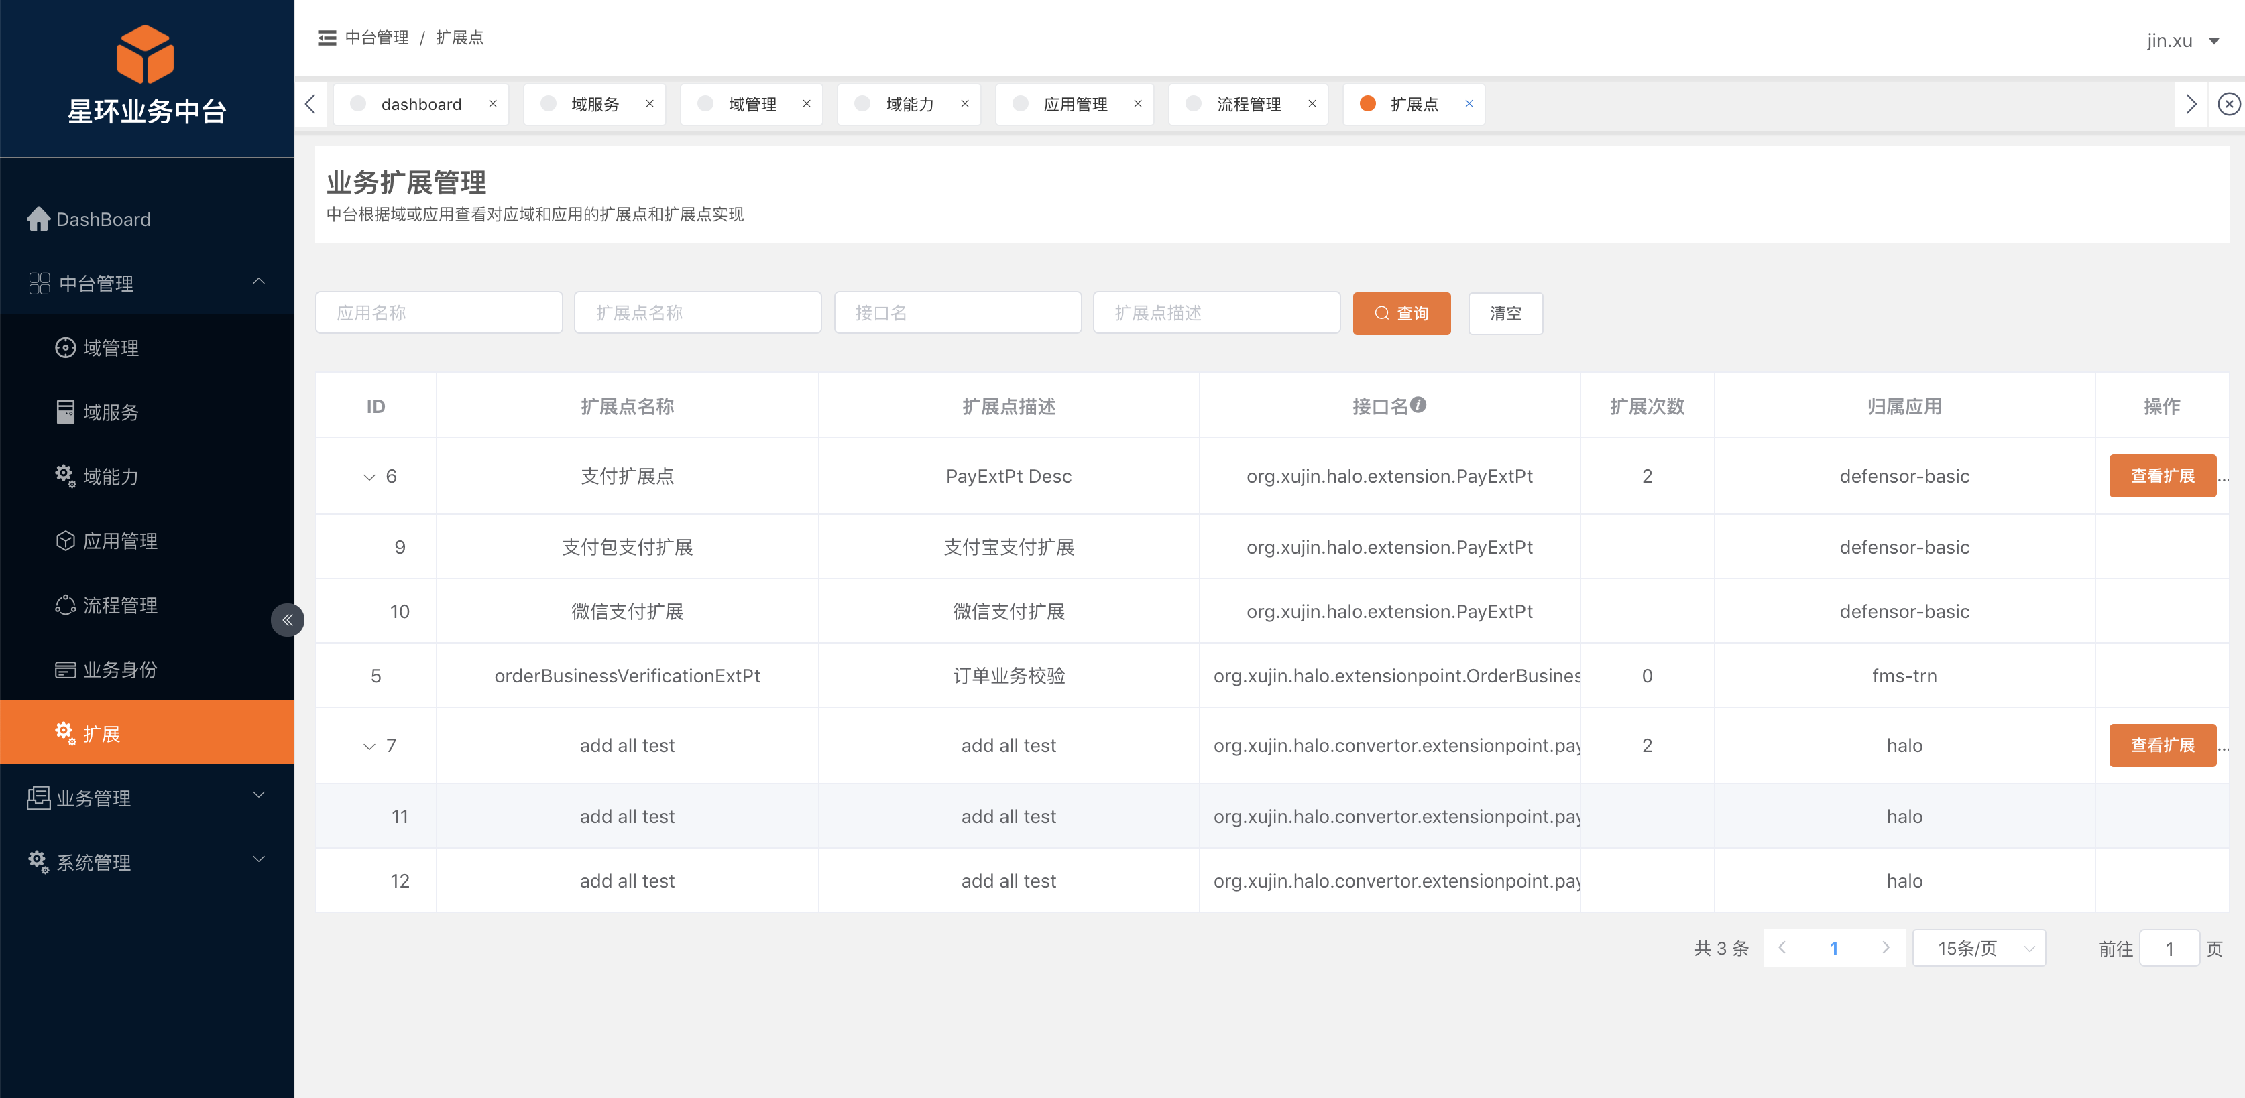Close the 应用管理 tab
2245x1098 pixels.
point(1137,104)
